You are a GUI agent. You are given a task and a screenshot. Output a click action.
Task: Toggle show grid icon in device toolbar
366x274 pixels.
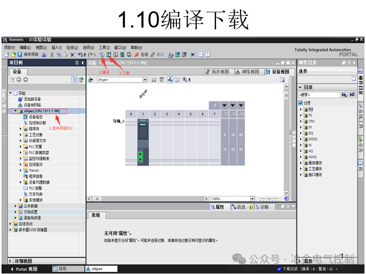click(x=177, y=80)
